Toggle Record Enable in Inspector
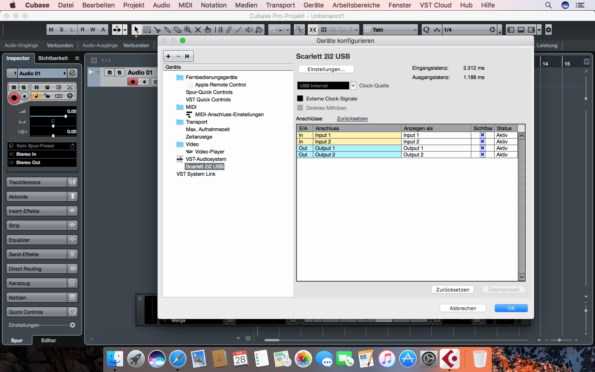This screenshot has height=372, width=595. click(x=14, y=98)
